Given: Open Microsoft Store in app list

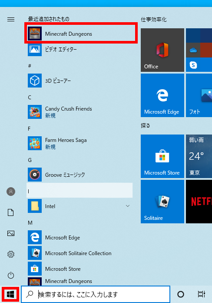Looking at the screenshot, I should pyautogui.click(x=79, y=269).
